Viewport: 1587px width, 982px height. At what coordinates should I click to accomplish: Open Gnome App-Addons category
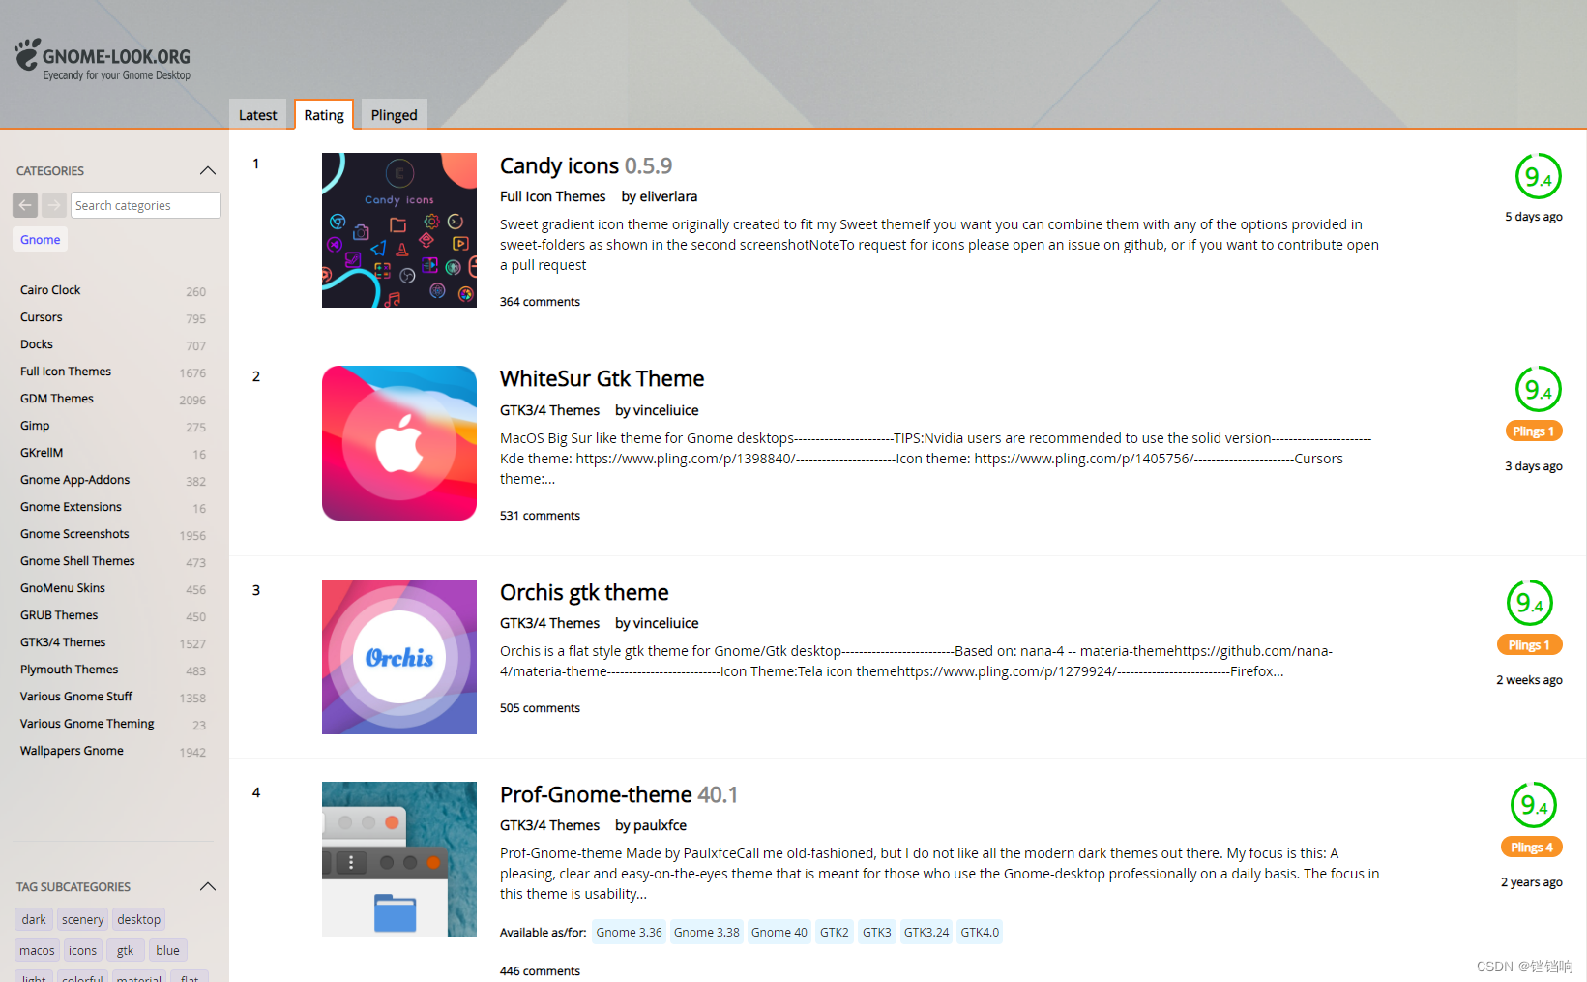coord(74,480)
